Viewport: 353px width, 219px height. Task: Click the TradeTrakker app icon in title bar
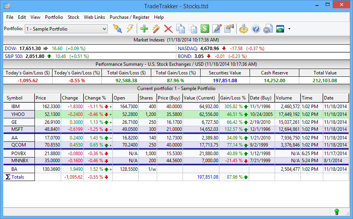pyautogui.click(x=7, y=6)
